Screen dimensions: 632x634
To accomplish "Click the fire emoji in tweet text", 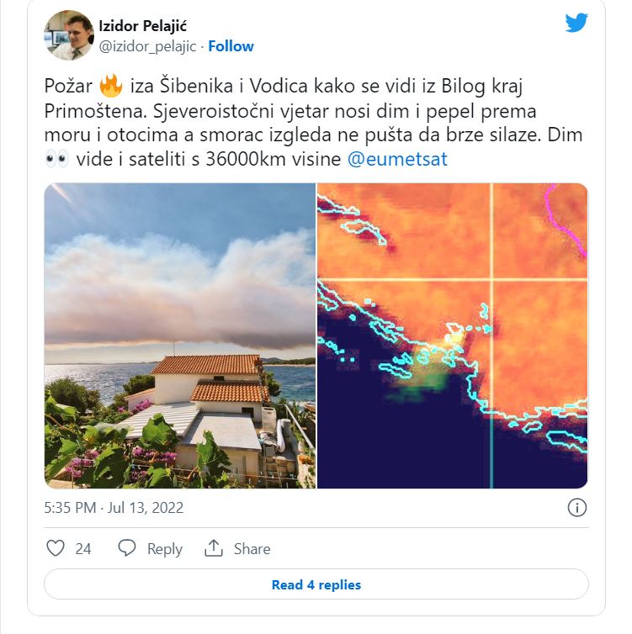I will [111, 87].
